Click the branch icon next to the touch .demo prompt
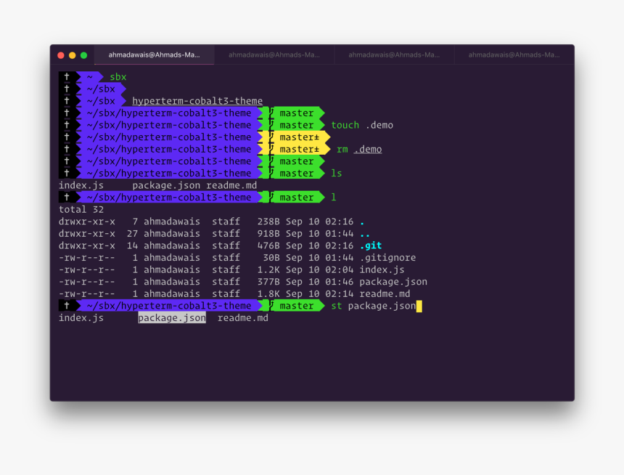 270,124
